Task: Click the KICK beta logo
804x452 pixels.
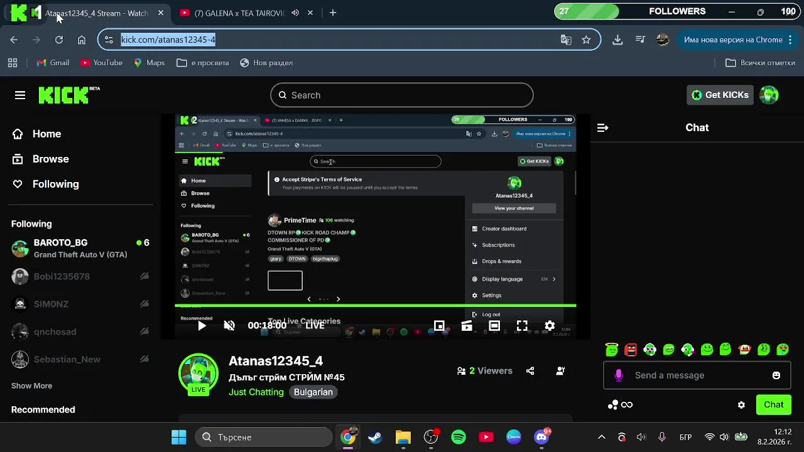Action: point(69,95)
